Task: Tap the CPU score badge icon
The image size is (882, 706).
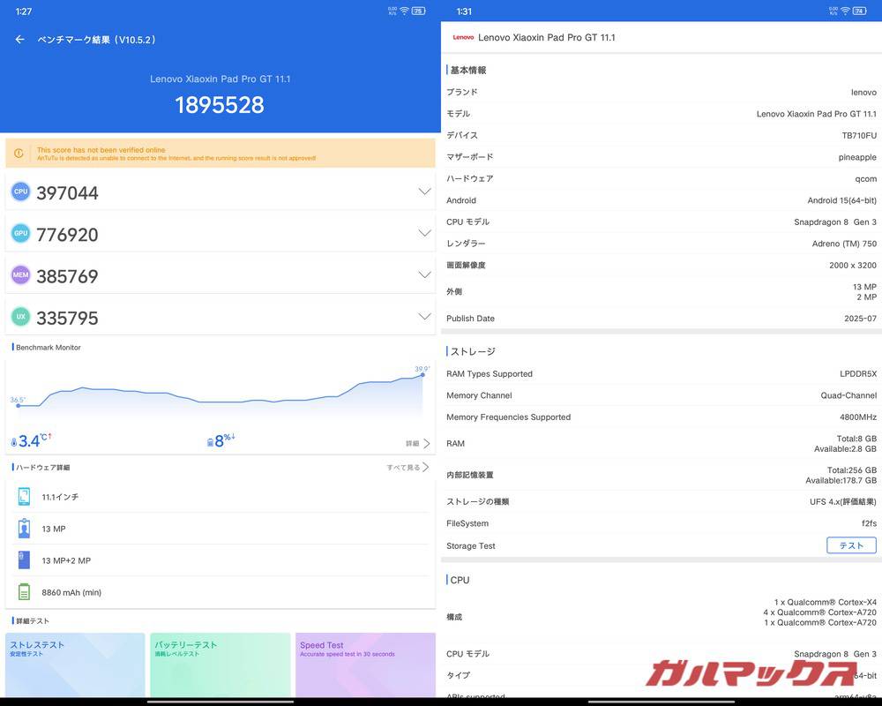Action: 21,192
